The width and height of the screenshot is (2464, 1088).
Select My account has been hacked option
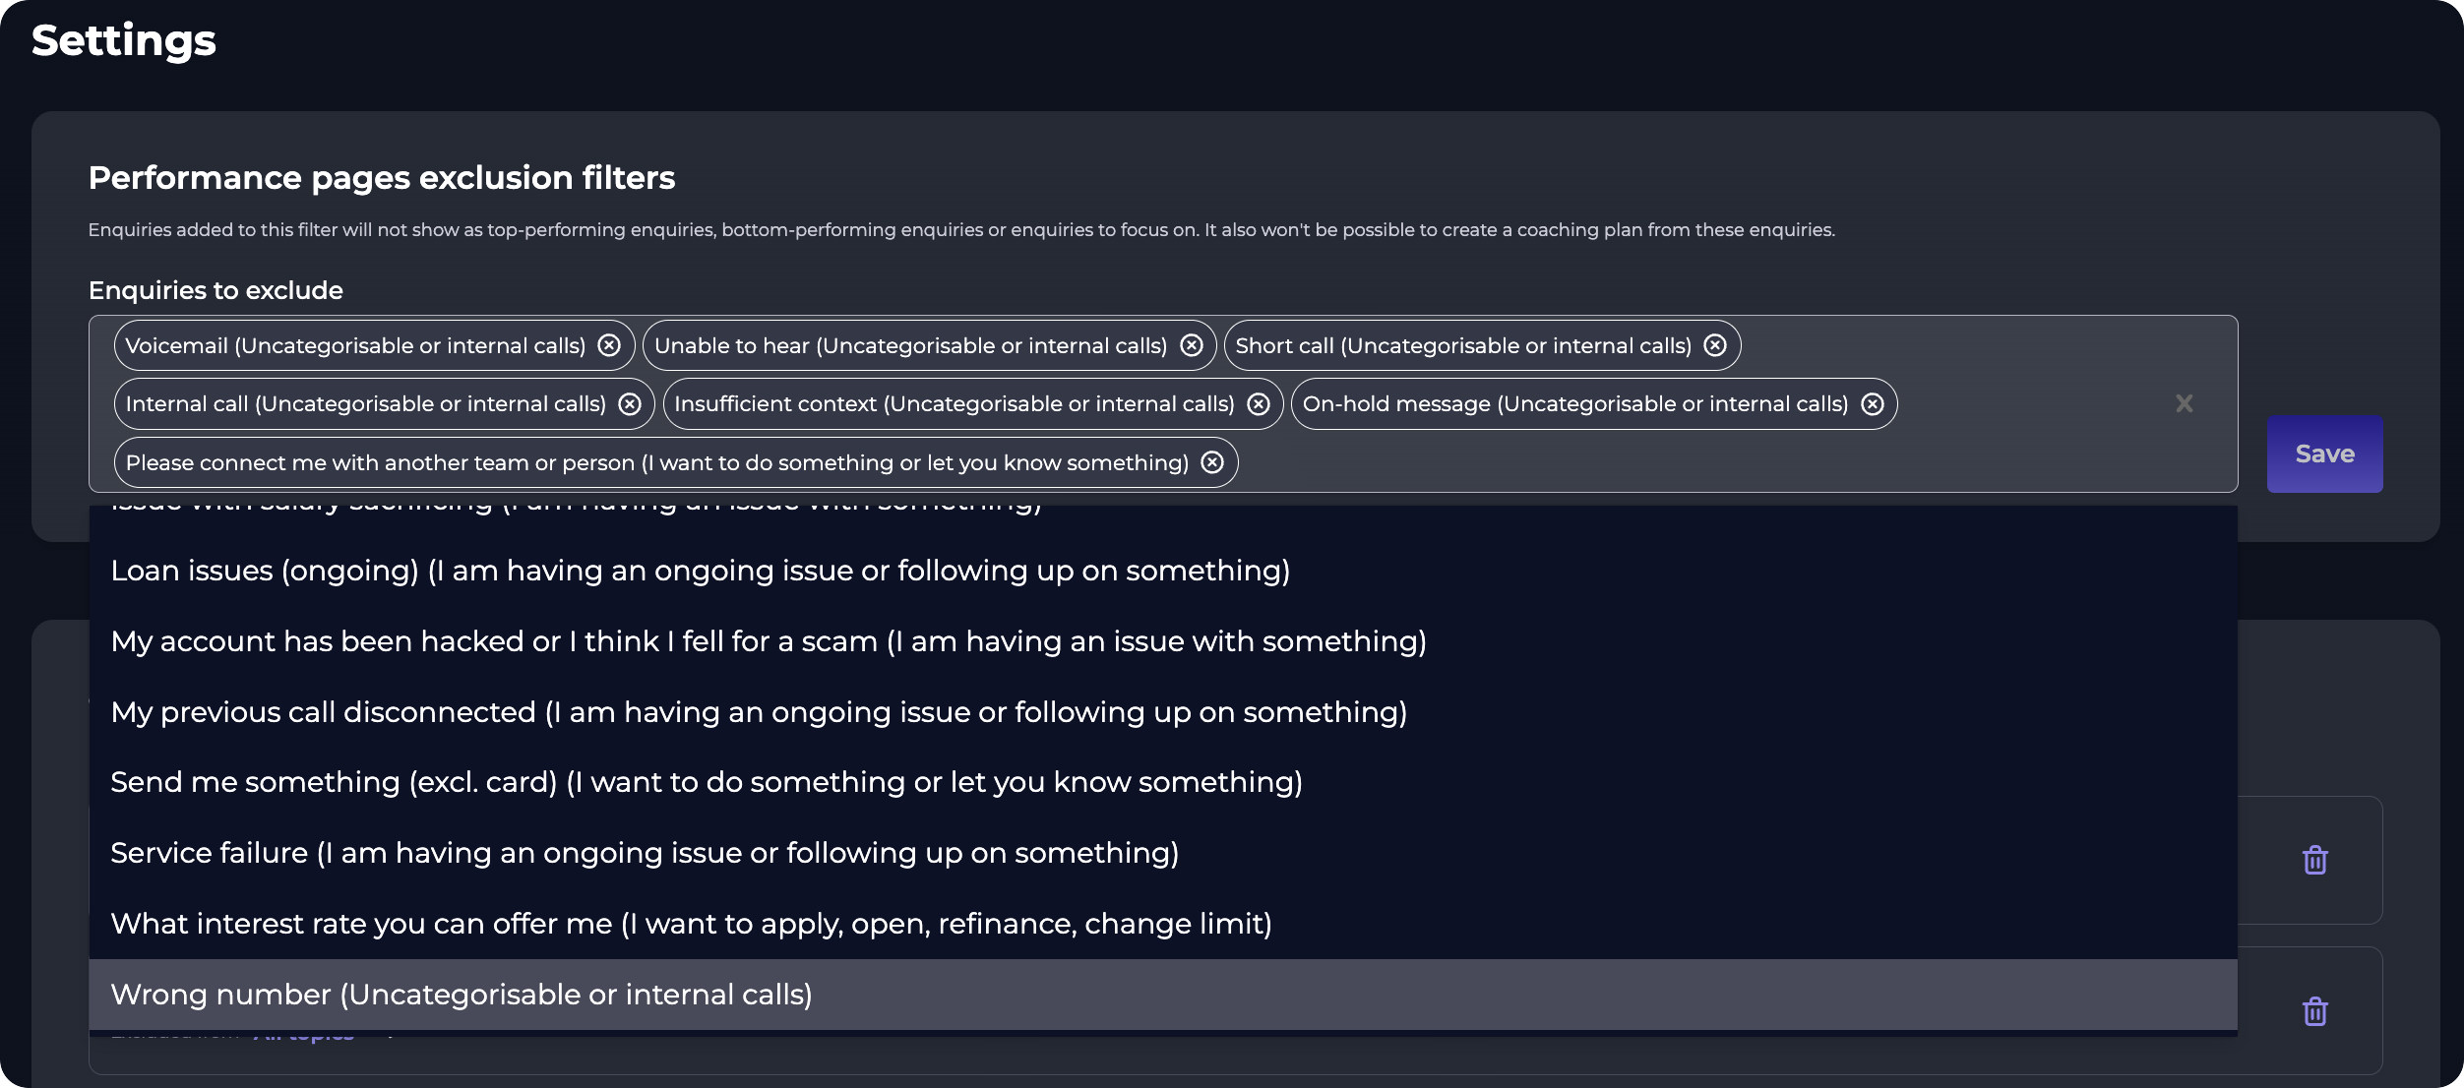pyautogui.click(x=1163, y=641)
